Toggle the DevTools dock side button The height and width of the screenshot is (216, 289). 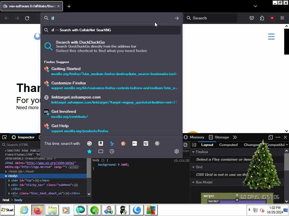270,137
